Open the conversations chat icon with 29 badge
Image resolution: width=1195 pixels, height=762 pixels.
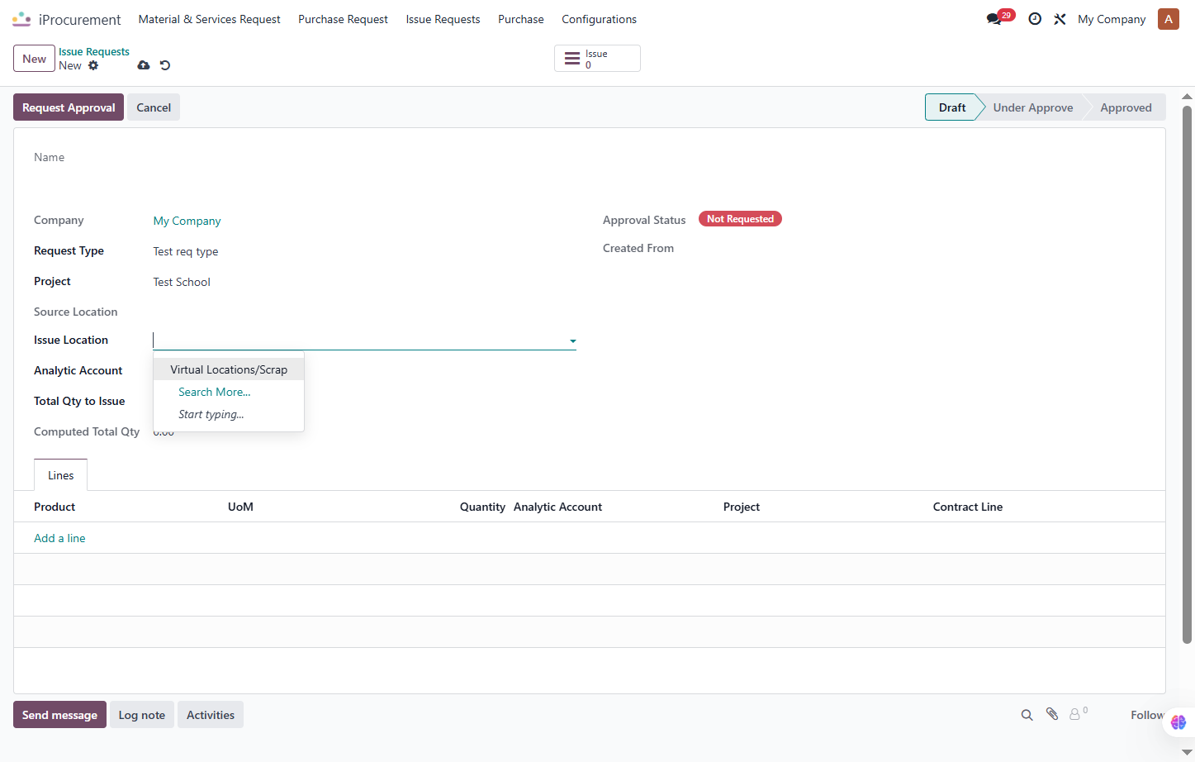(994, 19)
